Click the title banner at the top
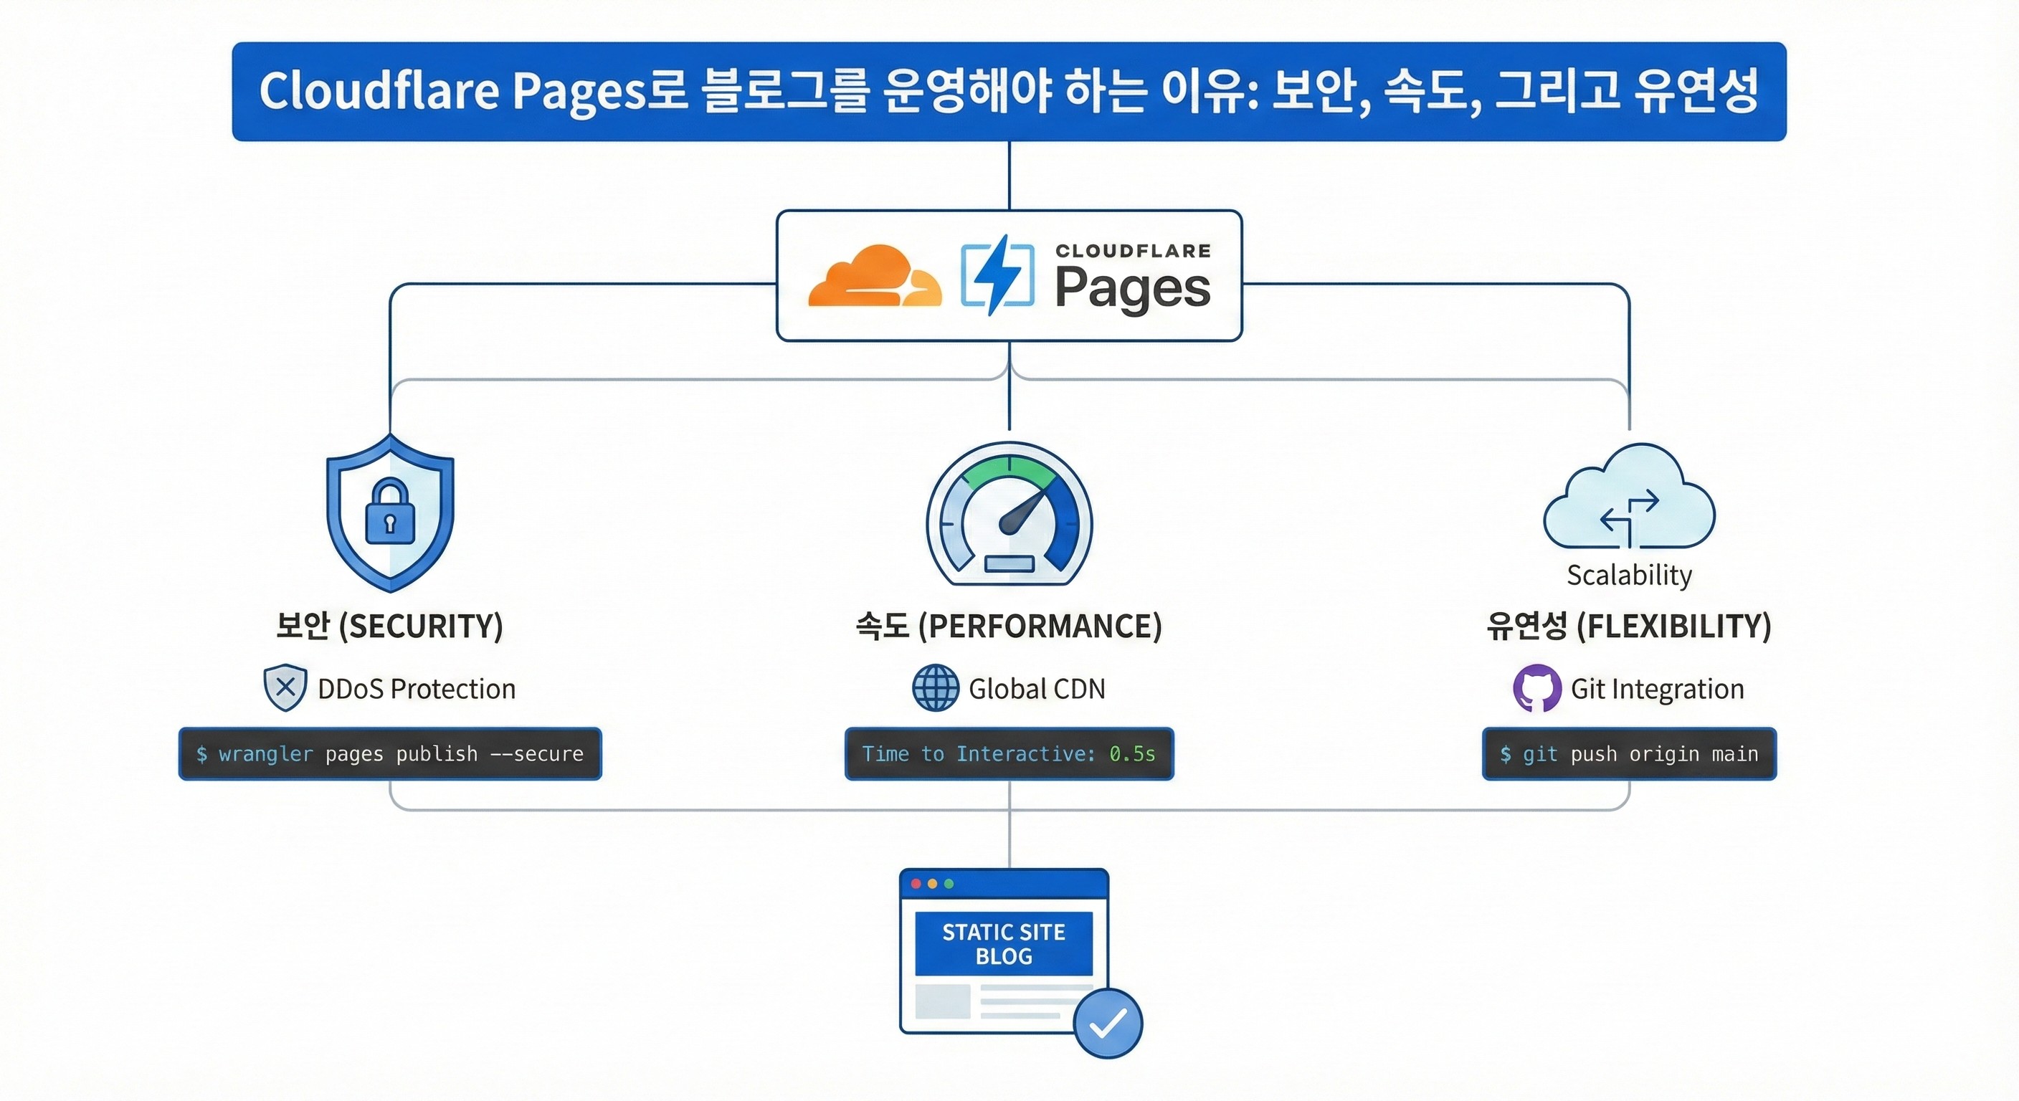 1009,91
